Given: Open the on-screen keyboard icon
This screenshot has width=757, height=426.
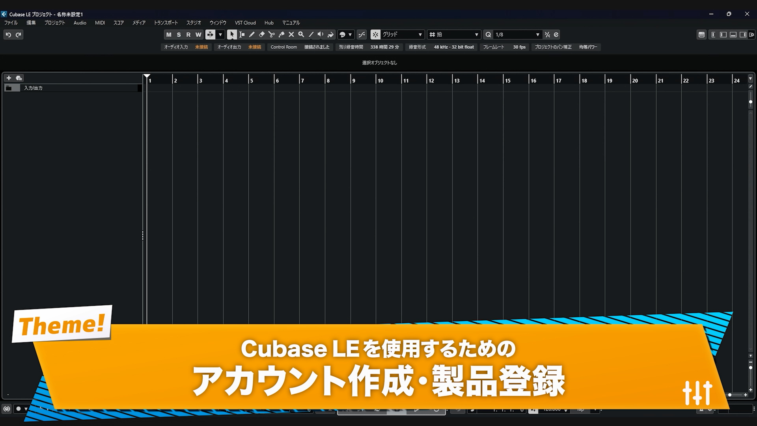Looking at the screenshot, I should click(x=701, y=35).
